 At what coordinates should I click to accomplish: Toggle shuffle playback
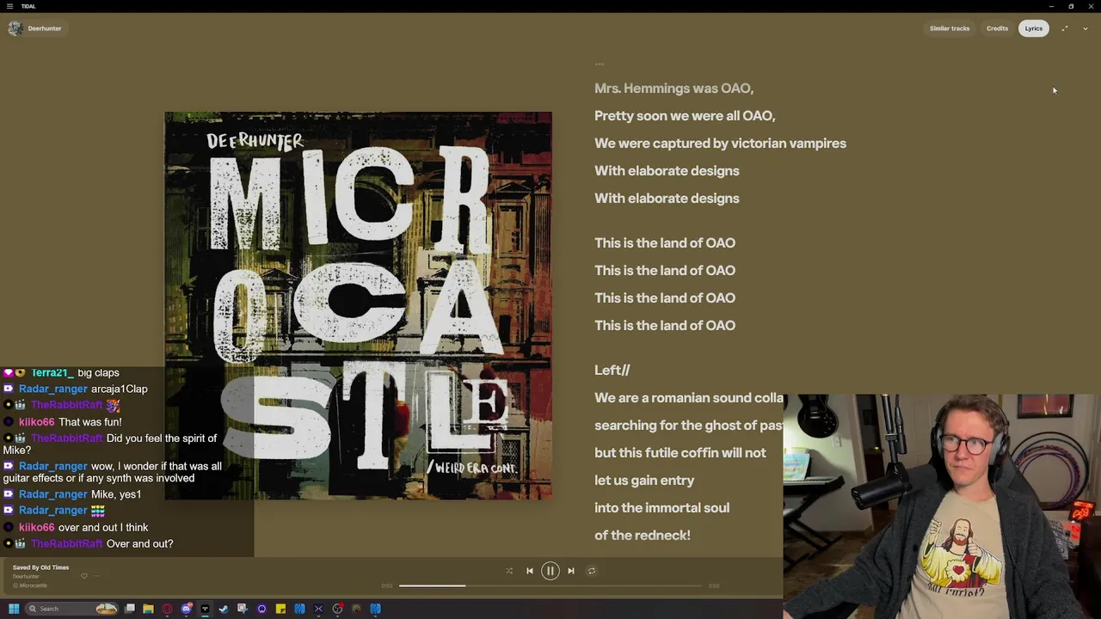pos(509,571)
